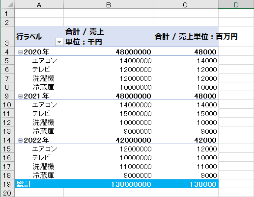Select the whole sheet with corner triangle
This screenshot has width=254, height=197.
(8, 4)
